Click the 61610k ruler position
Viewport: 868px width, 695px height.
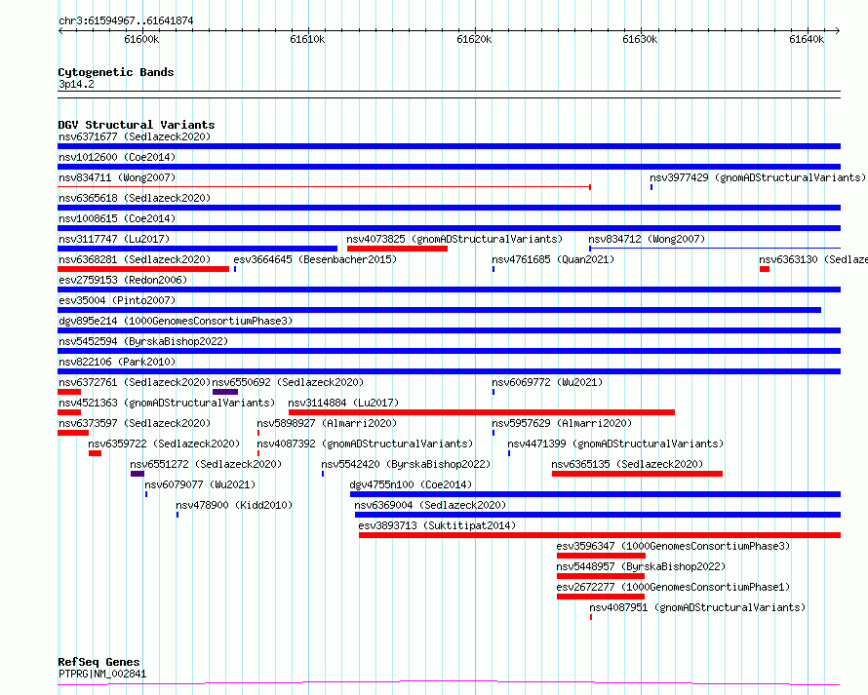click(x=308, y=39)
